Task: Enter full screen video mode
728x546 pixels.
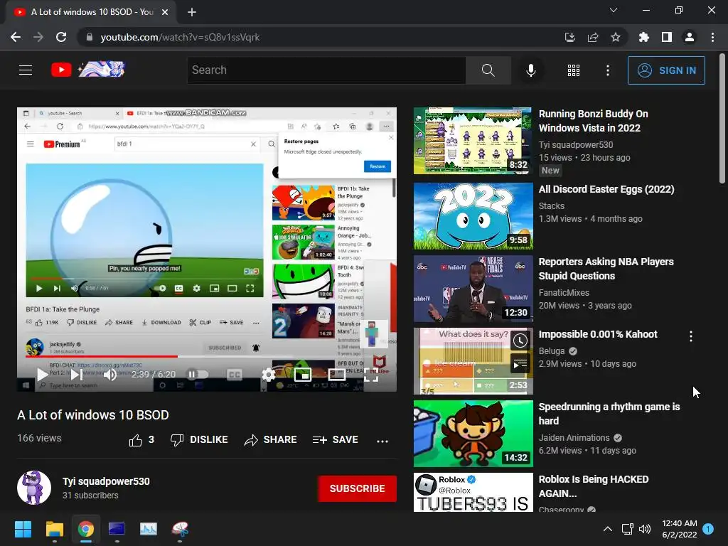Action: tap(370, 374)
